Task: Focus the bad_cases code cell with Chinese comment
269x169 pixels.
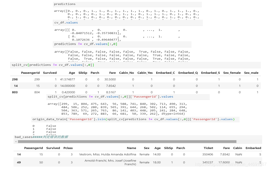Action: tap(138, 137)
